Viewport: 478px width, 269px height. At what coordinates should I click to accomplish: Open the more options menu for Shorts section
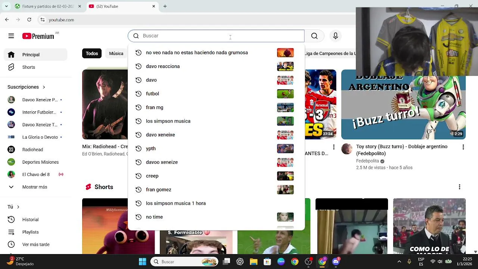tap(459, 187)
